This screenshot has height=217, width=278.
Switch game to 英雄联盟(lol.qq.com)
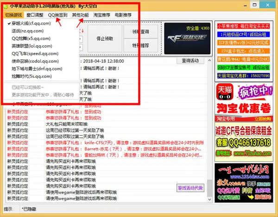point(41,46)
